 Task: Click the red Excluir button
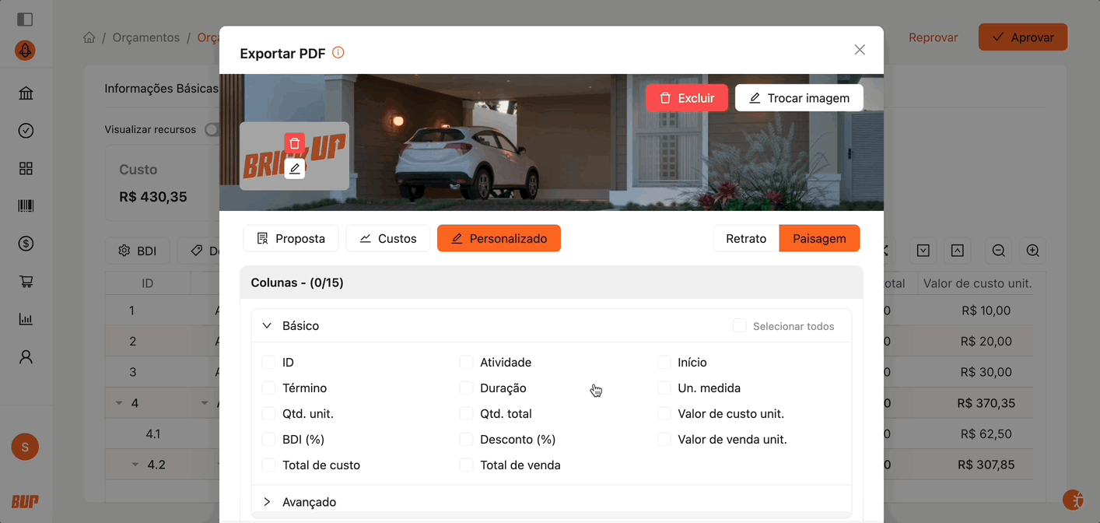686,98
